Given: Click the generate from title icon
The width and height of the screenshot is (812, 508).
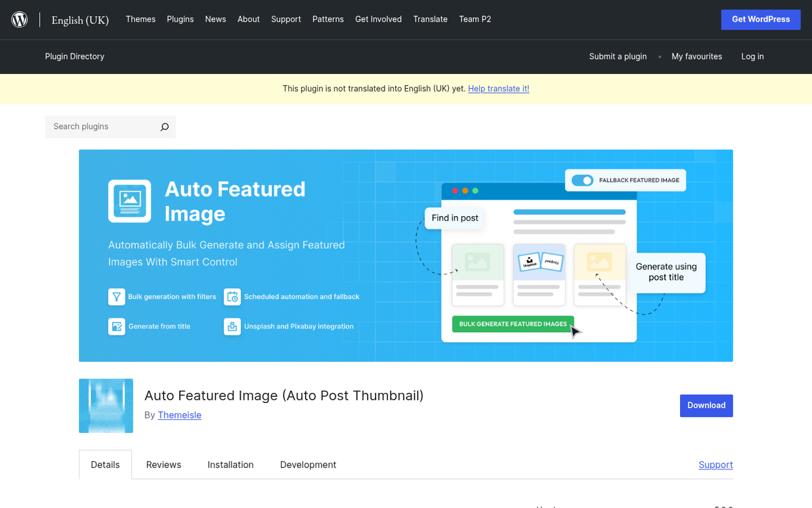Looking at the screenshot, I should pos(116,326).
